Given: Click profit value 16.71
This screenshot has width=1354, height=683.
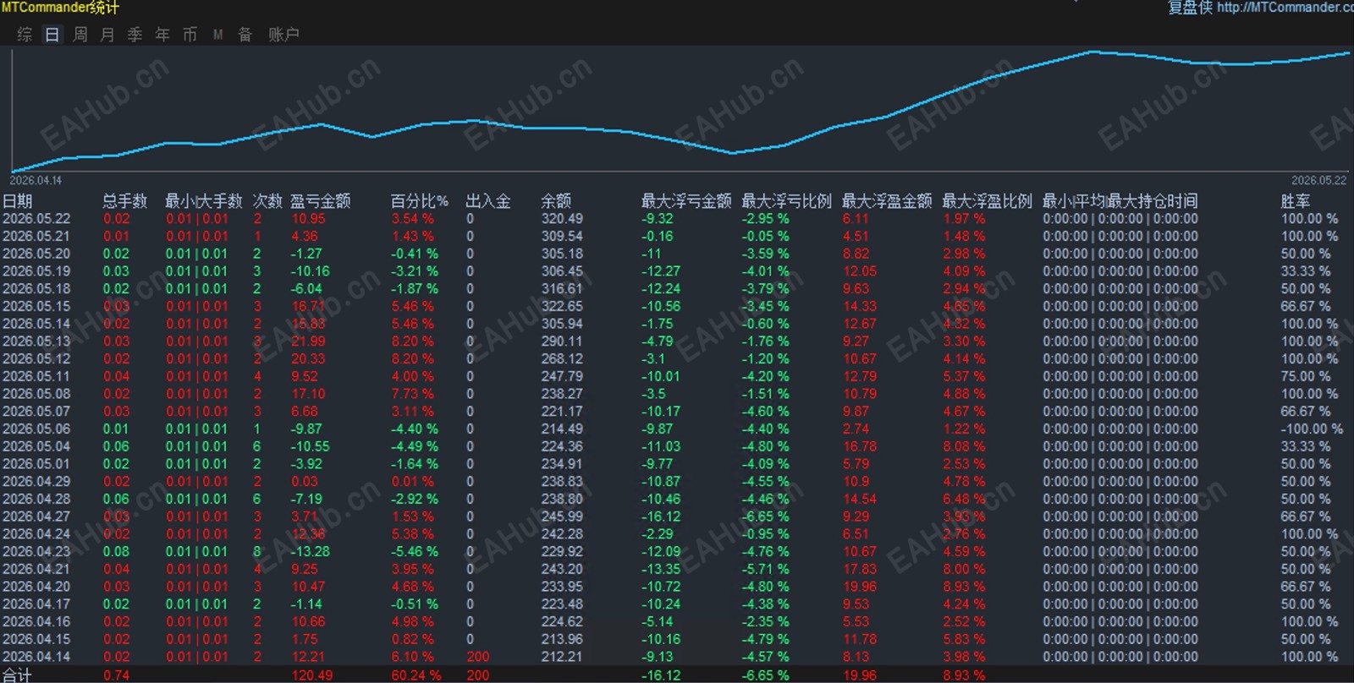Looking at the screenshot, I should [x=308, y=307].
